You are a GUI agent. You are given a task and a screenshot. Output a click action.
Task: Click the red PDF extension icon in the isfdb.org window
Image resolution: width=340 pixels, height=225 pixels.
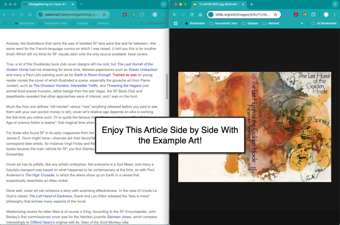[296, 15]
